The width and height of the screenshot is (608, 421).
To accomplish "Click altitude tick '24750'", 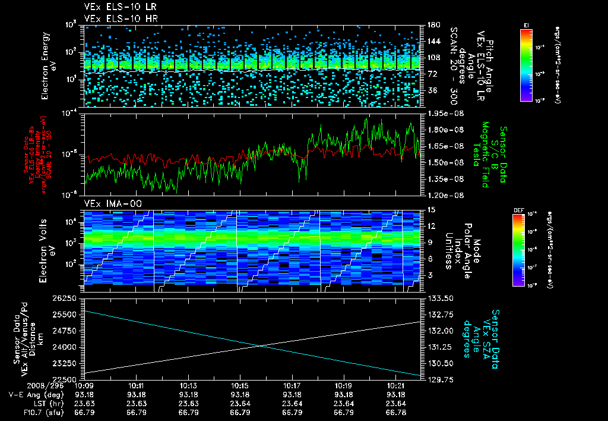I will (x=64, y=331).
